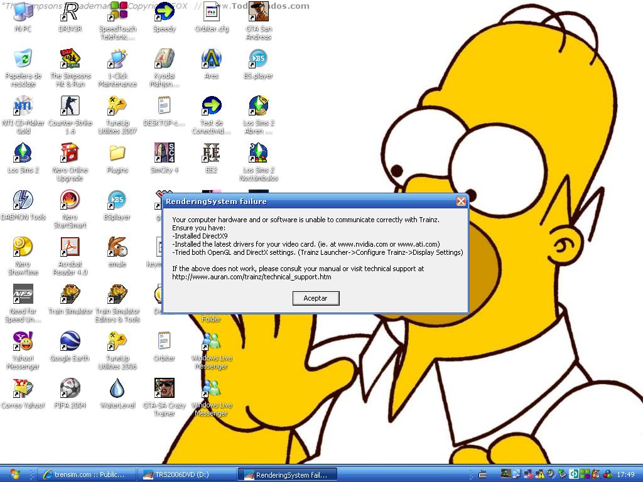
Task: Click the Train Simulator desktop icon
Action: [70, 294]
